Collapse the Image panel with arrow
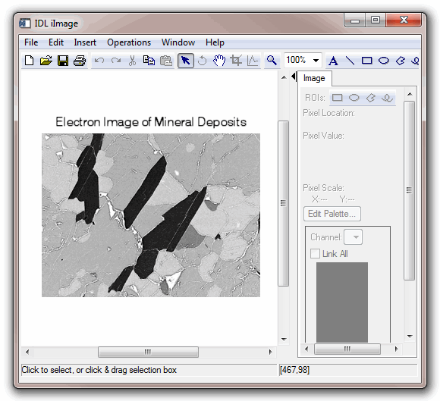The image size is (440, 401). [294, 77]
